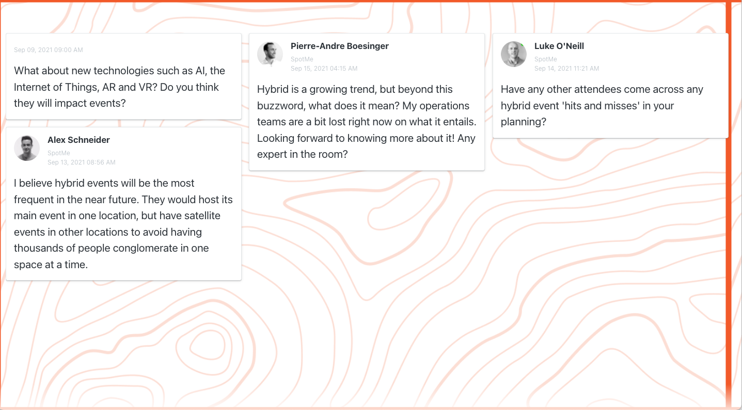Image resolution: width=742 pixels, height=410 pixels.
Task: Click SpotMe label under Luke O'Neill
Action: click(546, 59)
